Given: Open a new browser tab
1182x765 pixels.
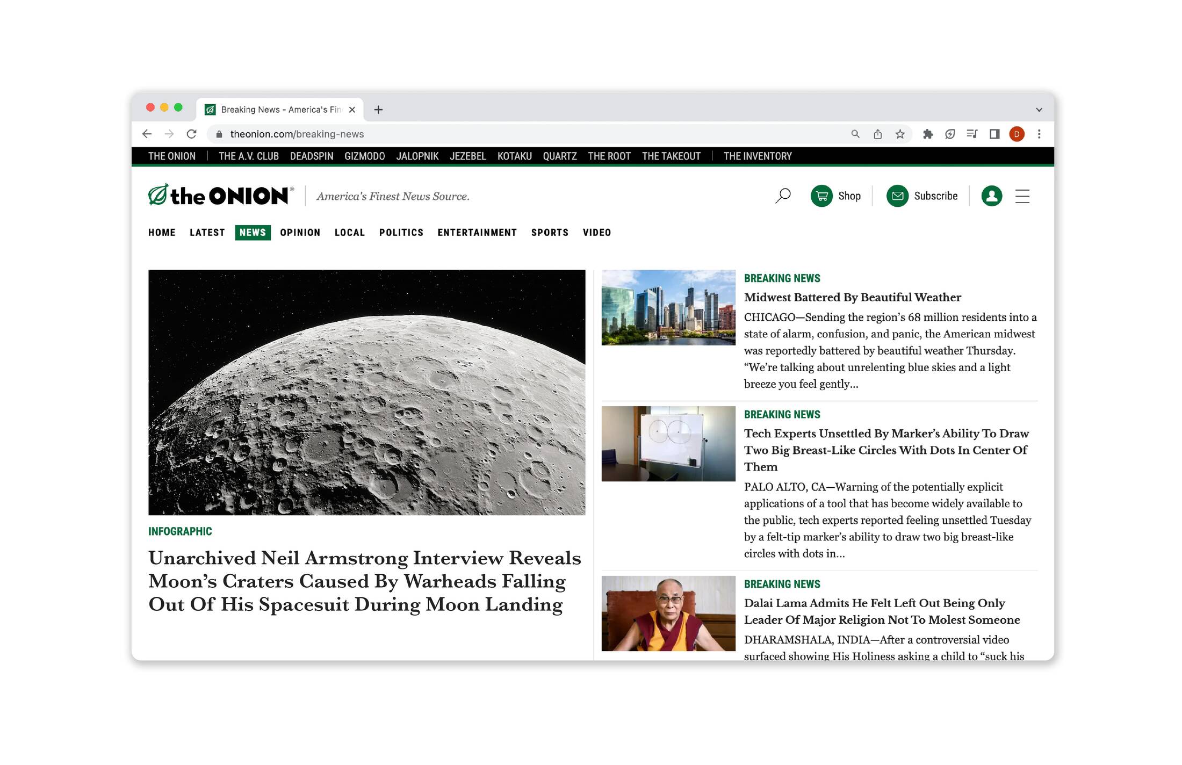Looking at the screenshot, I should [378, 110].
